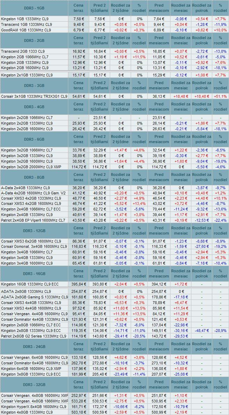Select "Corsair XMS3 4x4GB 1600MHz CL9" product name
This screenshot has width=229, height=415.
(31, 308)
